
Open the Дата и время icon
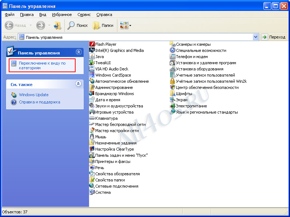92,100
